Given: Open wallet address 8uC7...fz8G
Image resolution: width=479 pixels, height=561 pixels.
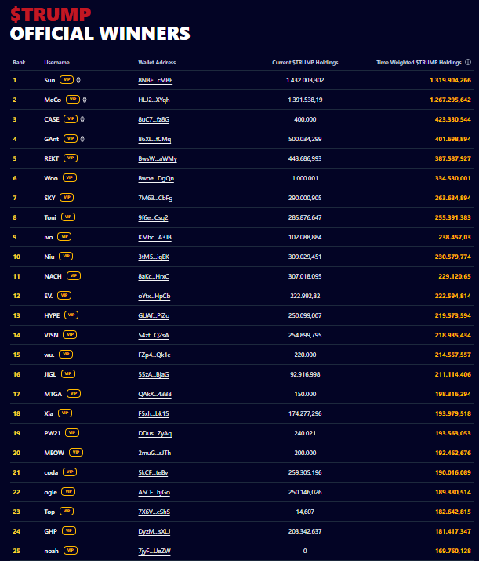Looking at the screenshot, I should pyautogui.click(x=154, y=119).
